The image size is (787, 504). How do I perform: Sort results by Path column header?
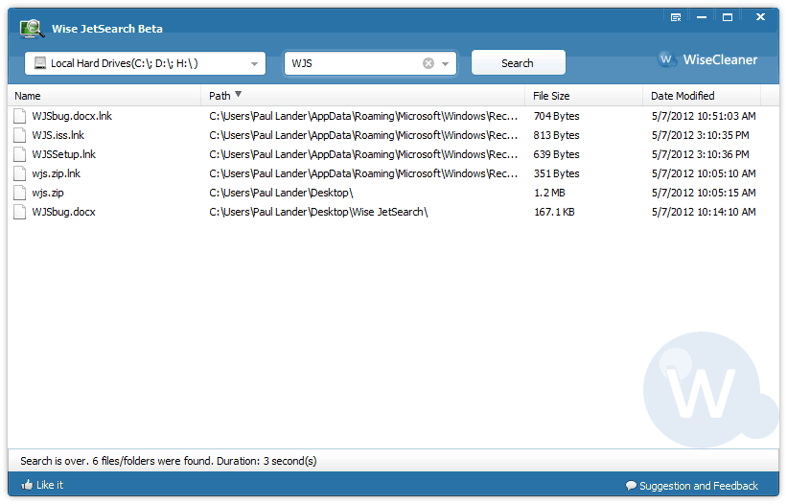[363, 95]
